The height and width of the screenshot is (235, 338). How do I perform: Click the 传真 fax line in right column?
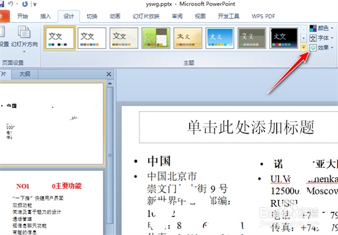coord(304,228)
